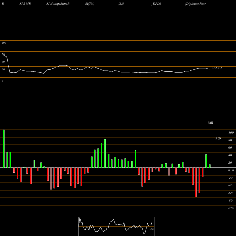The height and width of the screenshot is (236, 236).
Task: Click the '(5,5' parameter text in header
Action: coord(121,4)
